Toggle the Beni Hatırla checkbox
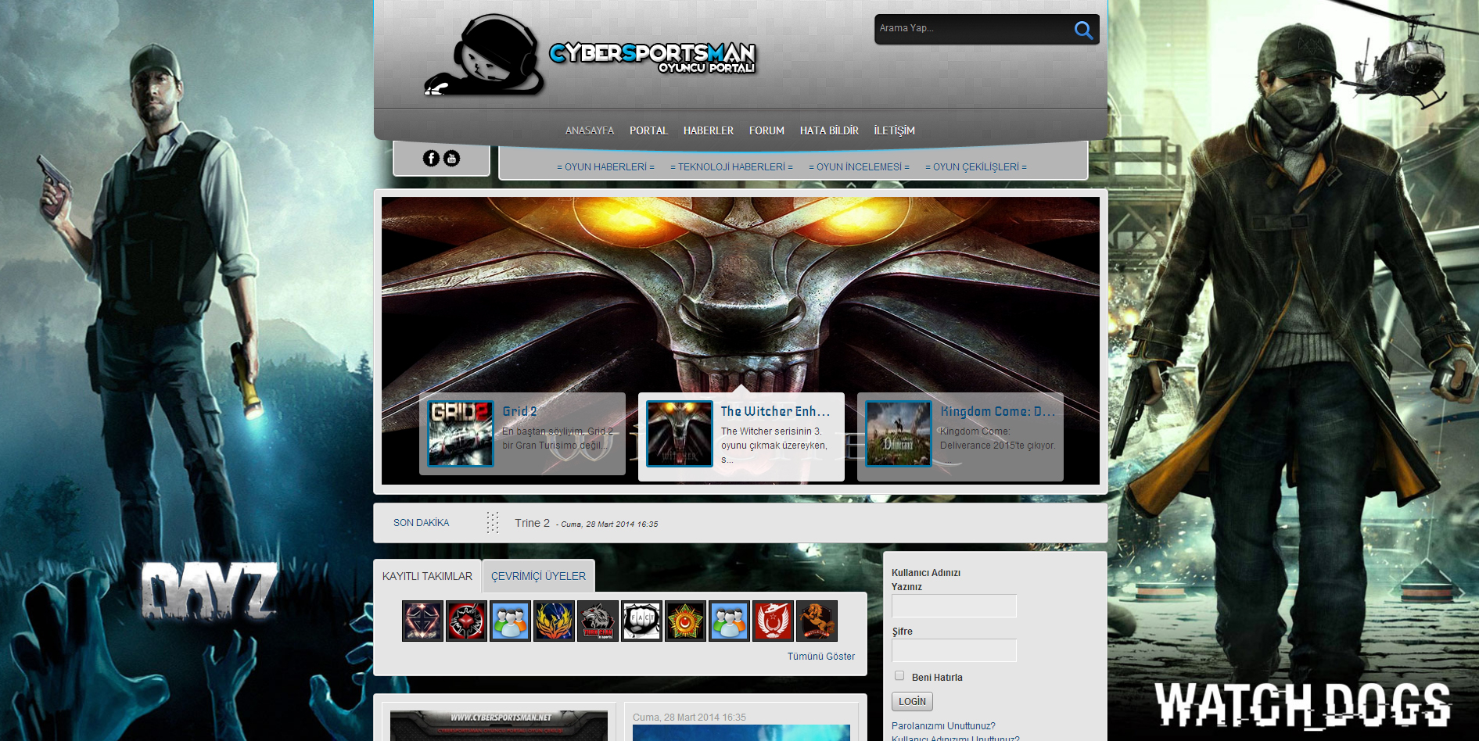 (x=899, y=676)
